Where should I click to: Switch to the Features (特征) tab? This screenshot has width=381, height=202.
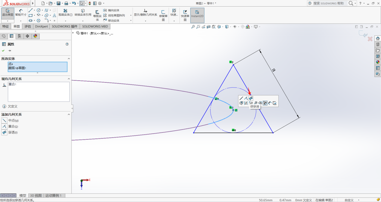click(x=6, y=26)
